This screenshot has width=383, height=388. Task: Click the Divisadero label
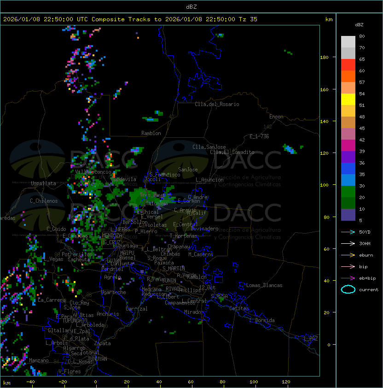click(205, 229)
